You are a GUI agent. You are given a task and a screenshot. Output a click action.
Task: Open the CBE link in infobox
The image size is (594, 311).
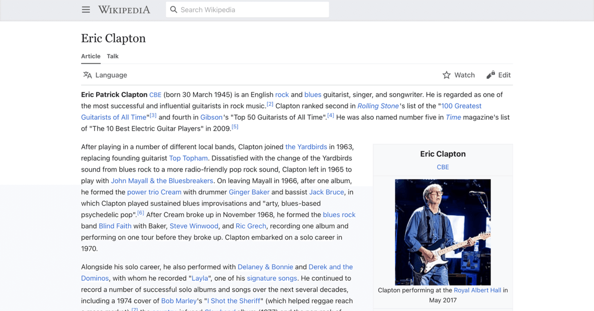[443, 167]
